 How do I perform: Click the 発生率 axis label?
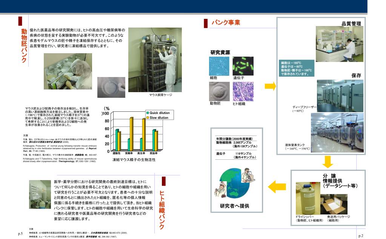point(141,153)
